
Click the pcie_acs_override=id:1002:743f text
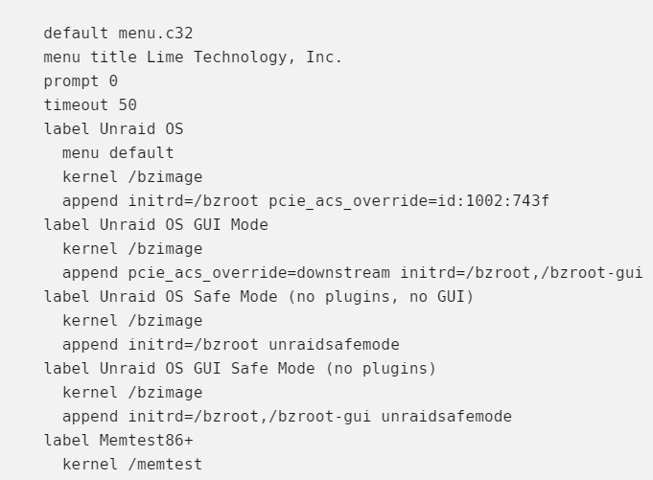tap(408, 201)
